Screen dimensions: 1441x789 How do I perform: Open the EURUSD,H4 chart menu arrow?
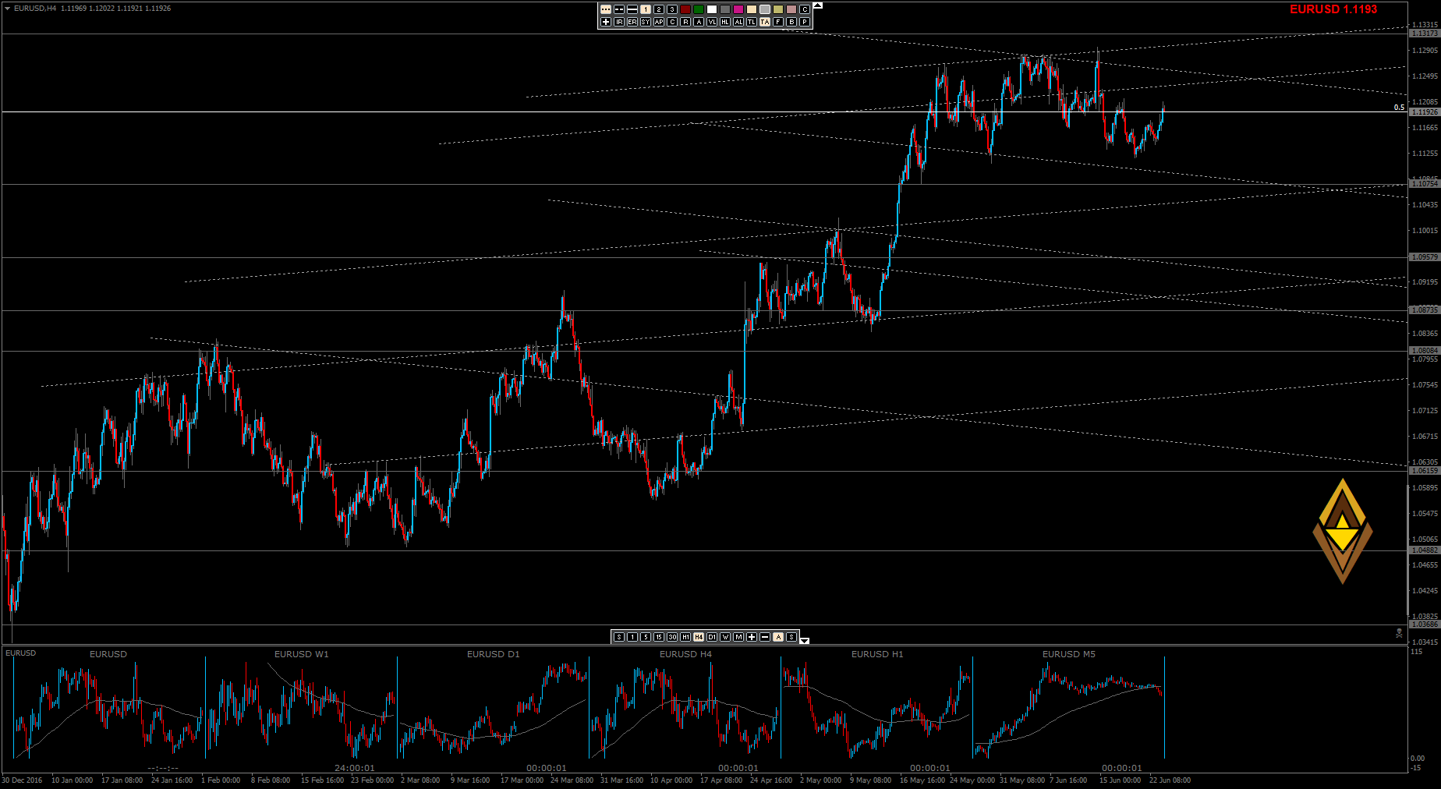pos(7,9)
